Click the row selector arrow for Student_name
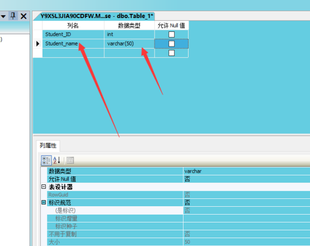This screenshot has height=246, width=310. point(37,44)
